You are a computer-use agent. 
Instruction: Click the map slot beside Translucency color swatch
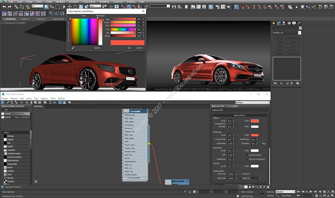(x=260, y=127)
